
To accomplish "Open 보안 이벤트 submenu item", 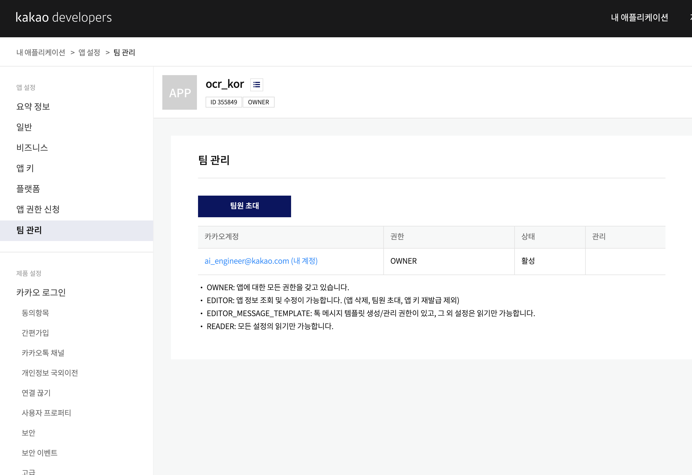I will [39, 452].
